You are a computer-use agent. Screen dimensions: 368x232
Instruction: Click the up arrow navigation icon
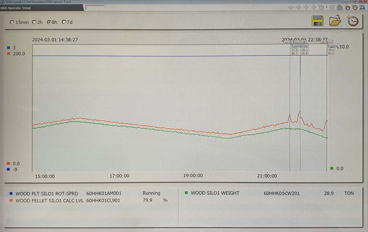click(x=306, y=8)
